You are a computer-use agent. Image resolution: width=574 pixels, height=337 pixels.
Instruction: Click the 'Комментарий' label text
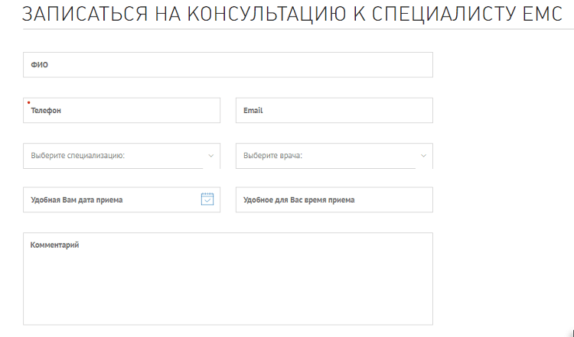(x=55, y=245)
